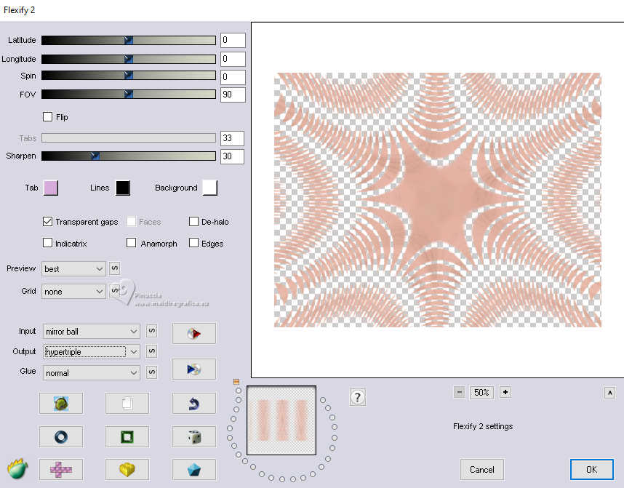This screenshot has height=488, width=624.
Task: Click the blue pentagon gem icon button
Action: pos(194,469)
